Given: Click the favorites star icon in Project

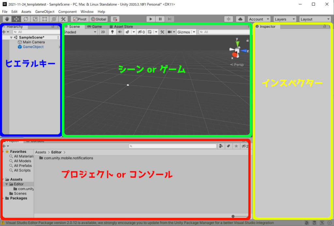Looking at the screenshot, I should click(236, 146).
